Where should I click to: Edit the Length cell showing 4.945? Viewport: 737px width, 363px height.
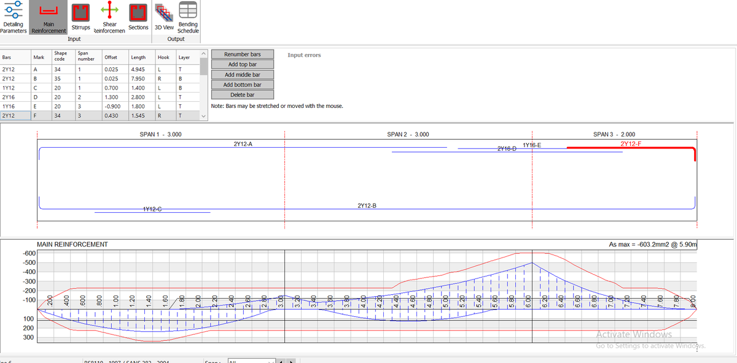tap(142, 70)
